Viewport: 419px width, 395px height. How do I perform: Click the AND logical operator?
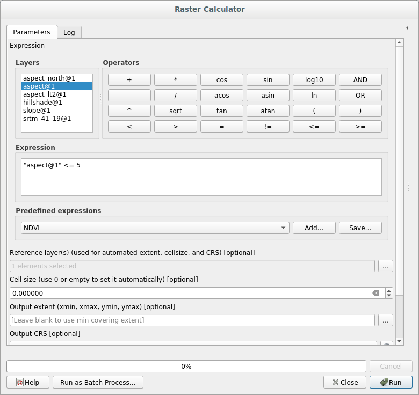click(x=360, y=80)
